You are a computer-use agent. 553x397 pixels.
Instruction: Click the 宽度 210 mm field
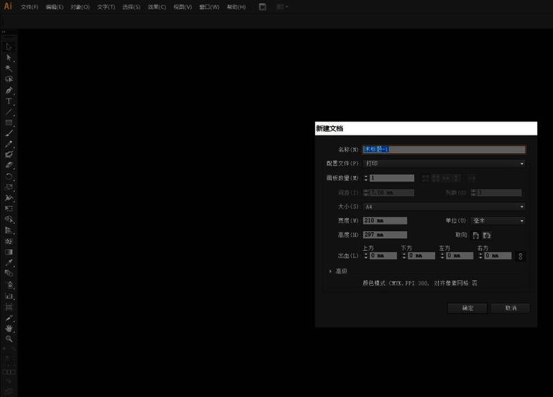[385, 220]
